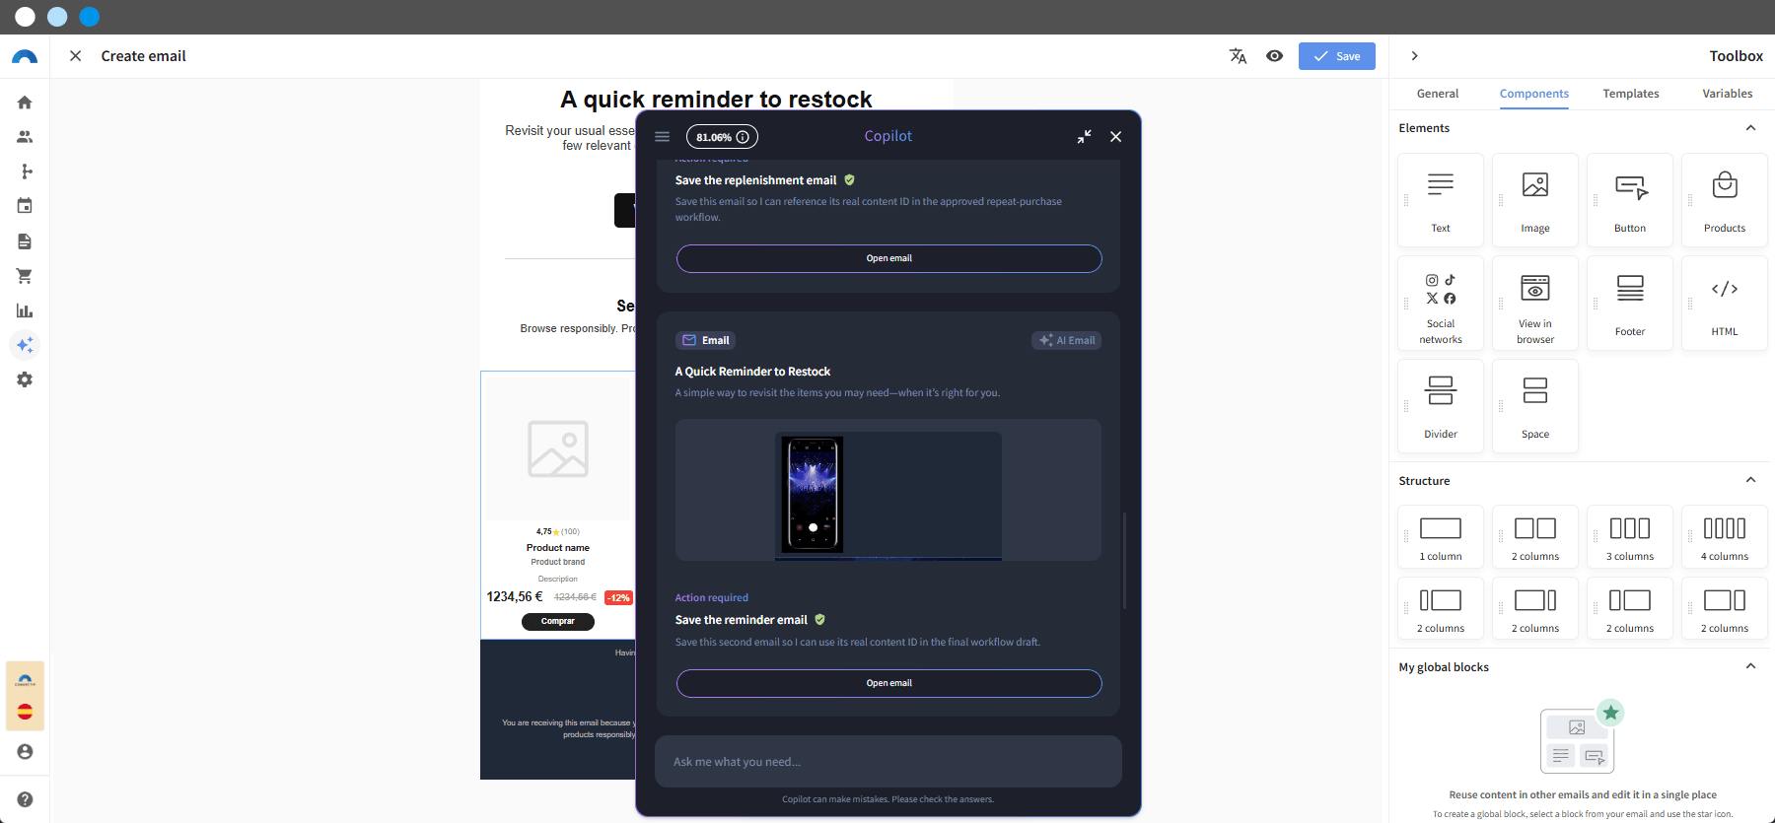This screenshot has width=1775, height=823.
Task: Collapse the Elements section
Action: (x=1750, y=128)
